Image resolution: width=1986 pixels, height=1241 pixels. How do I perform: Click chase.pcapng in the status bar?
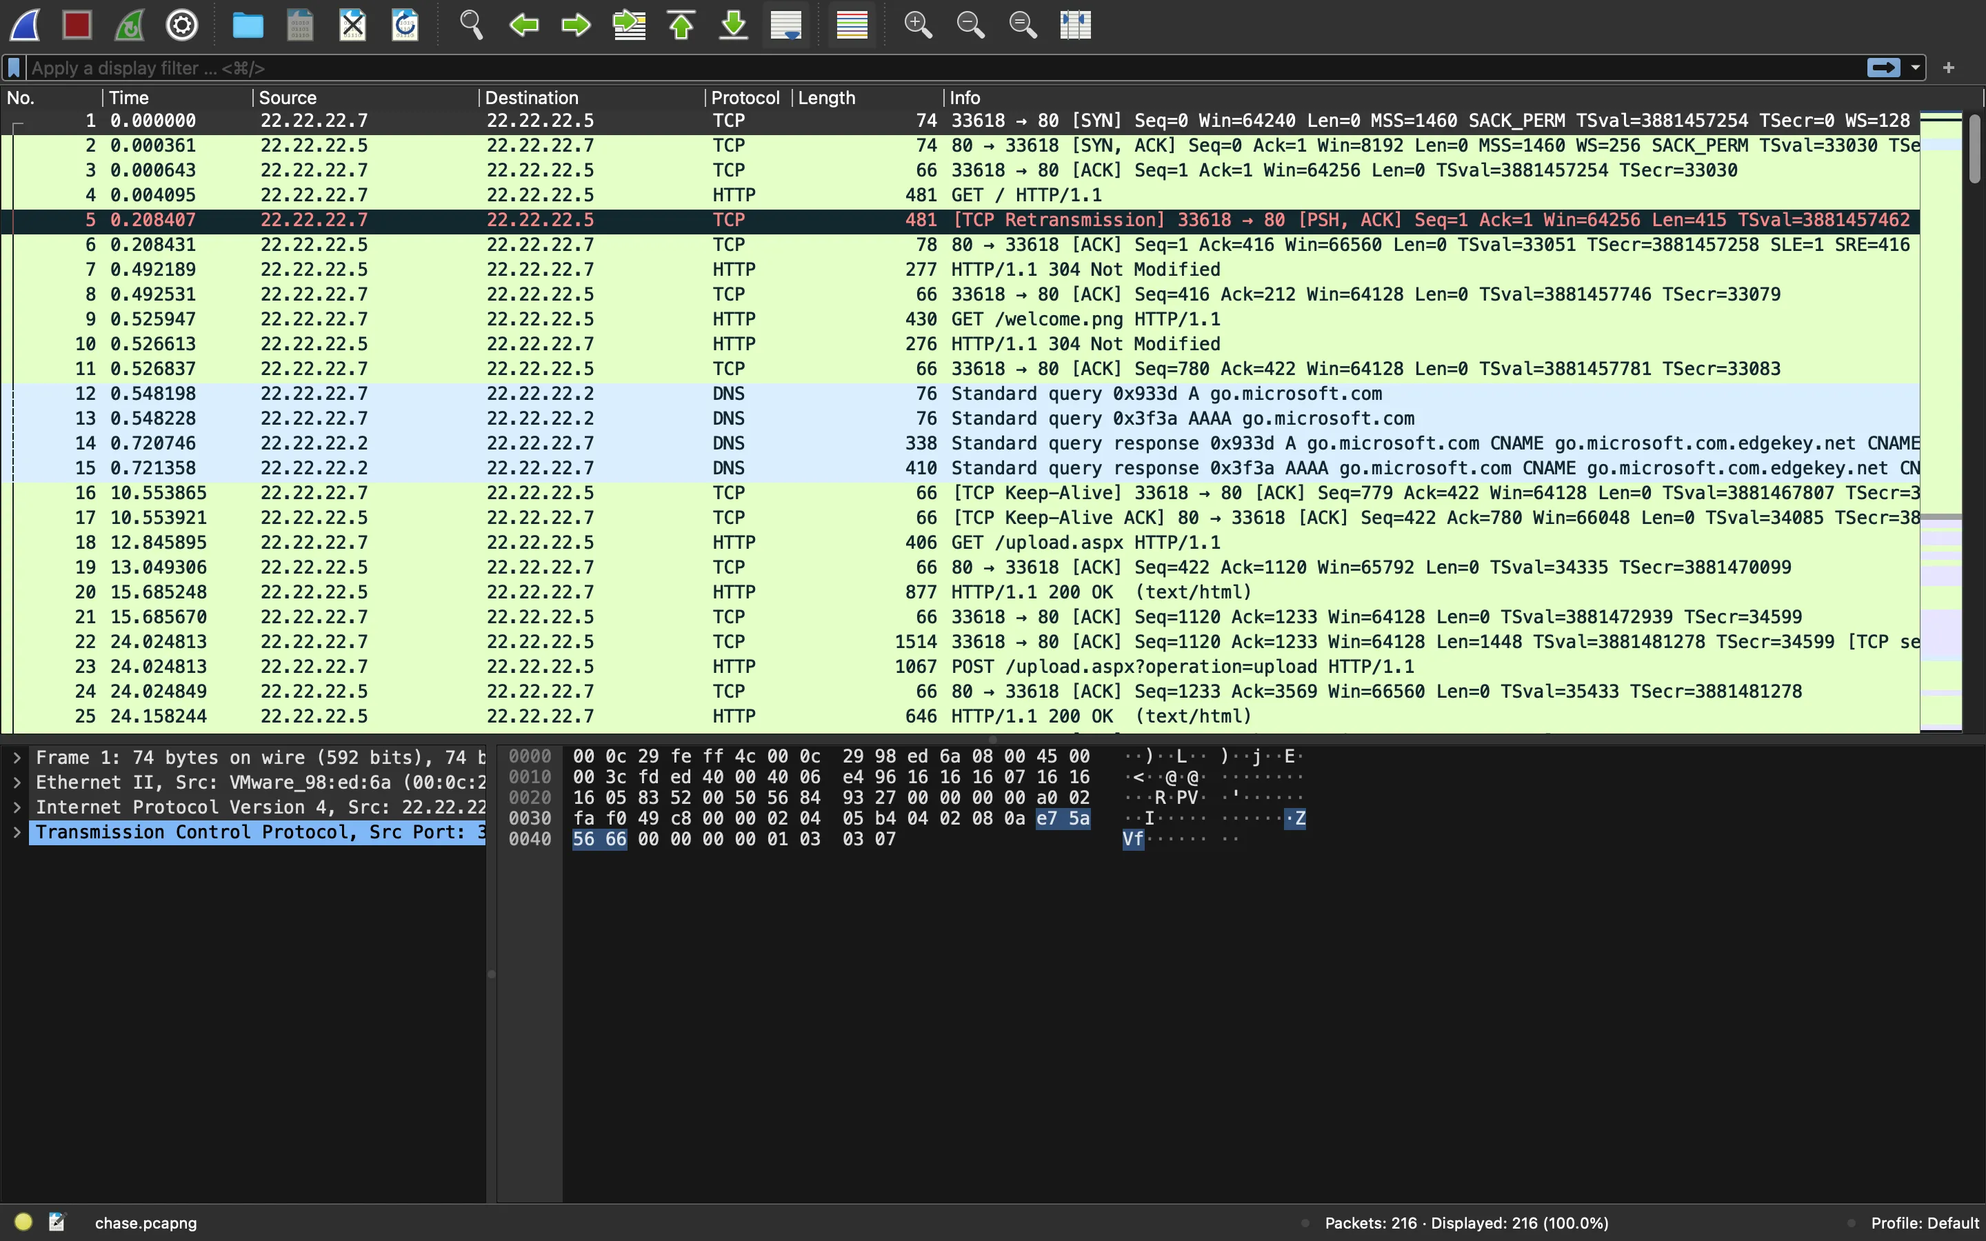tap(146, 1223)
